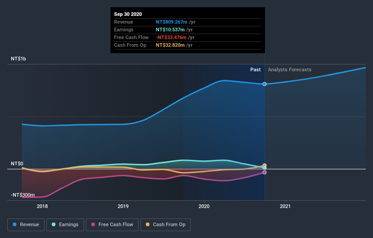The height and width of the screenshot is (238, 373).
Task: Click the 2021 axis label
Action: point(285,206)
